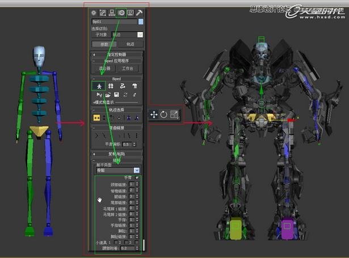Click the 颈部链接 spinner arrows

(x=137, y=185)
